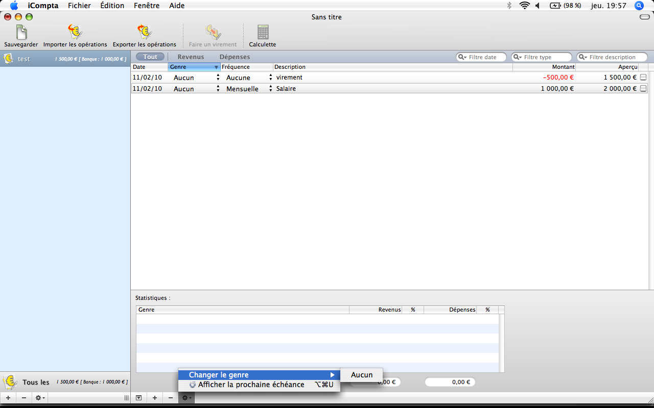Screen dimensions: 654x408
Task: Sort by the Genre column header
Action: pos(194,67)
